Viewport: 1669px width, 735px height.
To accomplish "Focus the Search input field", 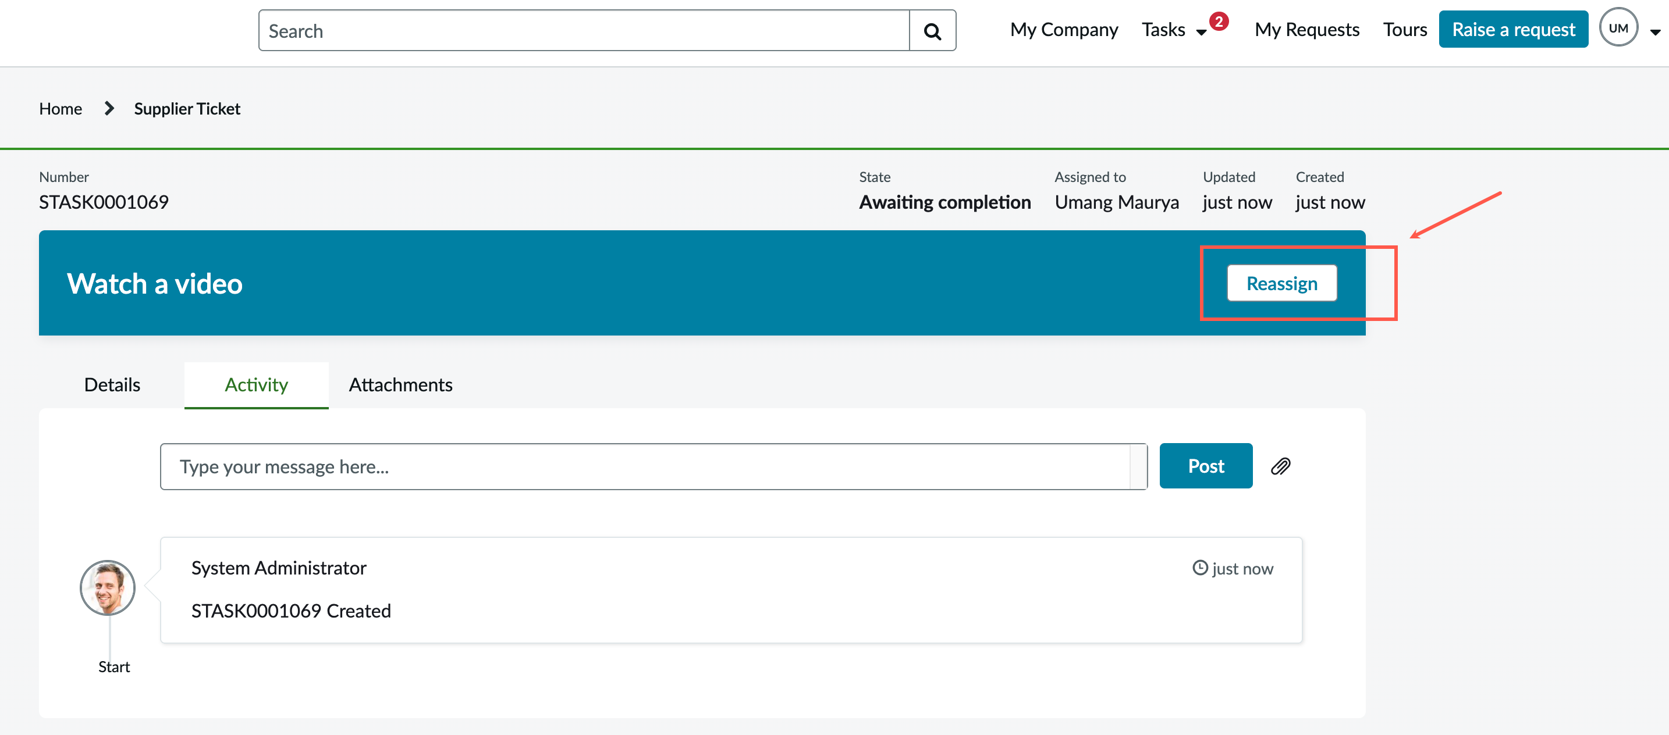I will 584,30.
